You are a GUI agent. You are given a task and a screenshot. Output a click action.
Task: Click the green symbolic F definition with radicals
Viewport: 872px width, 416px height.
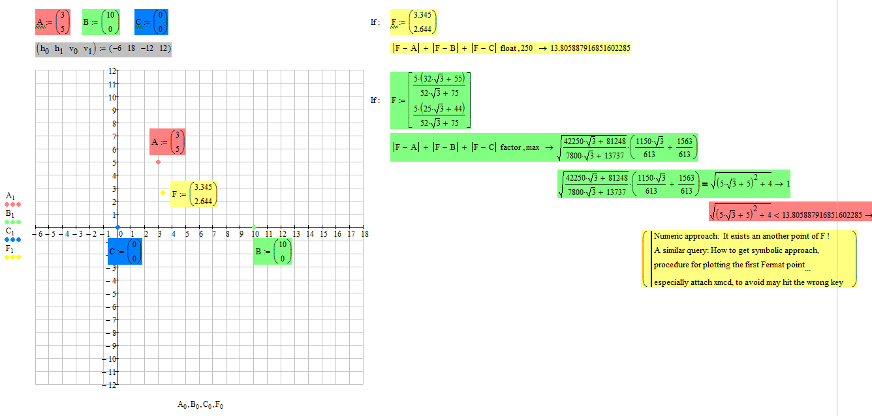point(431,101)
